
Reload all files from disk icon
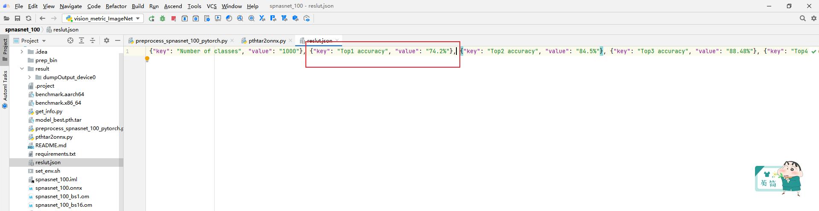point(29,18)
